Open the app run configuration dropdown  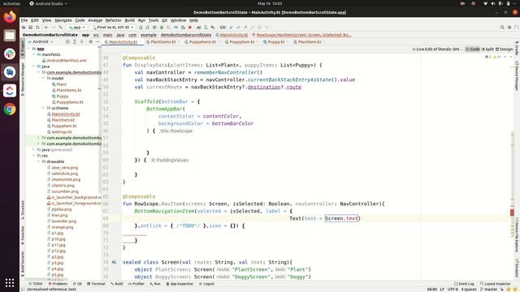coord(77,28)
